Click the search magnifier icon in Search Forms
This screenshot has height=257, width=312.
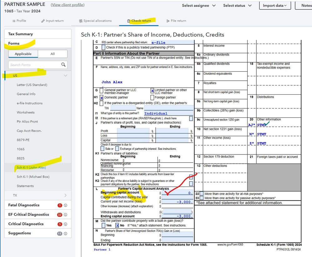(63, 65)
